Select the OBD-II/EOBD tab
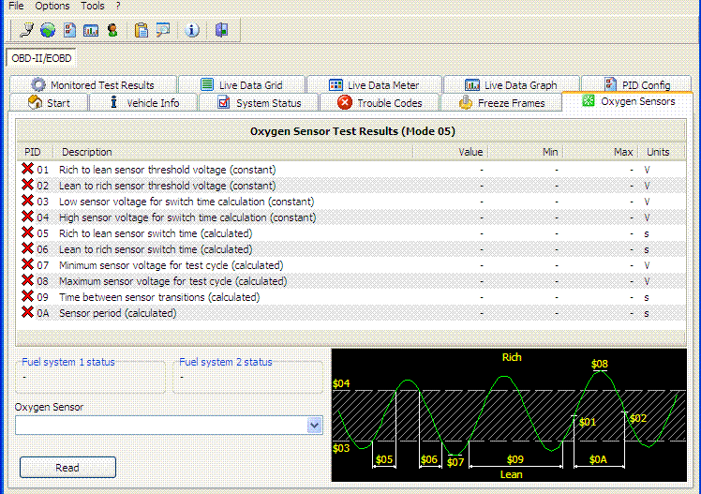The width and height of the screenshot is (701, 494). pyautogui.click(x=41, y=58)
